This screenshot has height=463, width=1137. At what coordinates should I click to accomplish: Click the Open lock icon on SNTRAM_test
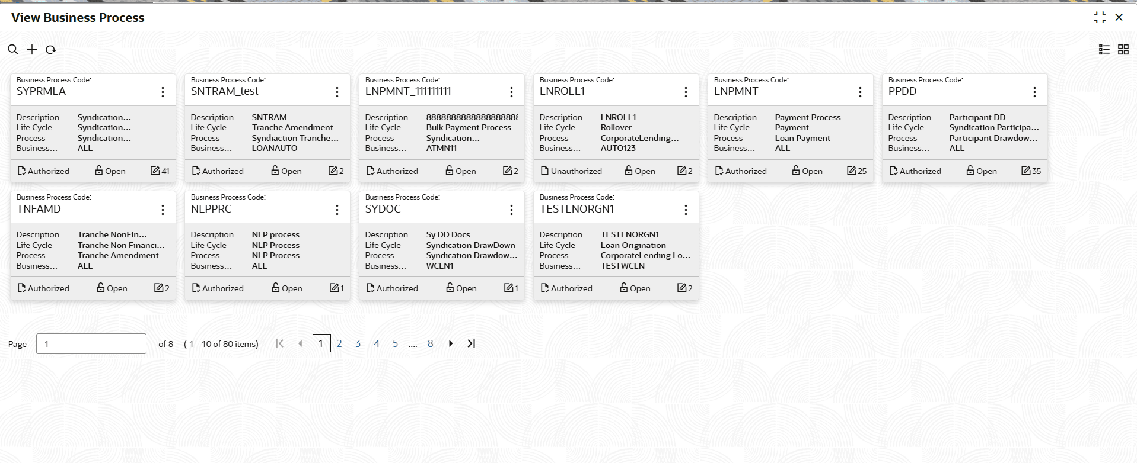click(275, 171)
